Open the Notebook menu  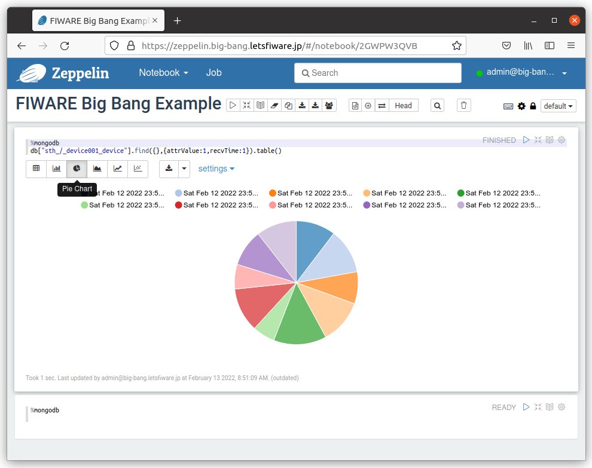[x=163, y=72]
